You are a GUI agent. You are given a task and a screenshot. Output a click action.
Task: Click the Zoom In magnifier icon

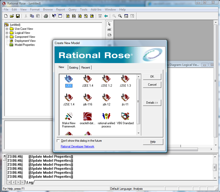pyautogui.click(x=114, y=16)
